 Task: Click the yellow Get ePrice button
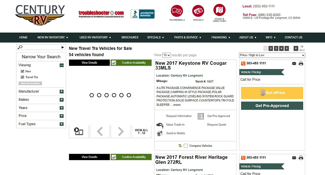click(x=272, y=93)
